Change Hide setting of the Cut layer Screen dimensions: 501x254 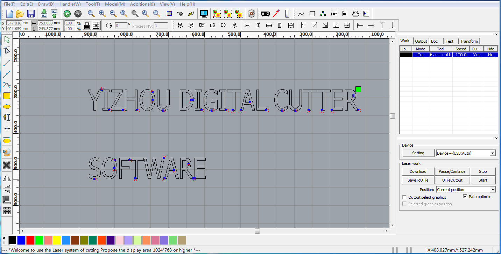coord(491,55)
